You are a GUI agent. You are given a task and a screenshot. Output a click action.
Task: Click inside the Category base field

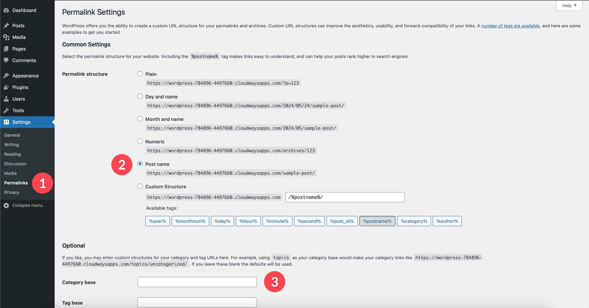pos(197,282)
